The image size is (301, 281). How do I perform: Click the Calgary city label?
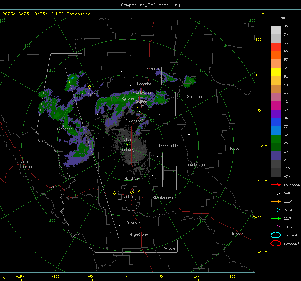tap(130, 196)
